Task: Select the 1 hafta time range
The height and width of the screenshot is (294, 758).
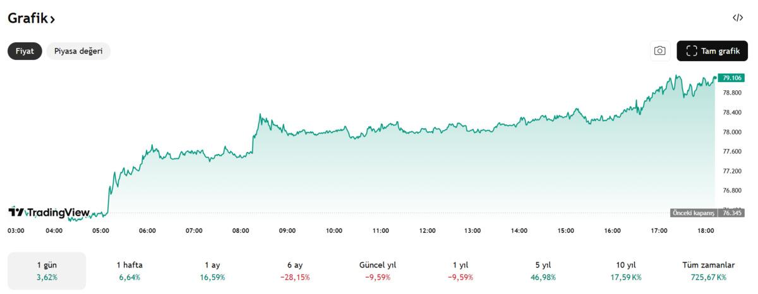Action: (129, 271)
